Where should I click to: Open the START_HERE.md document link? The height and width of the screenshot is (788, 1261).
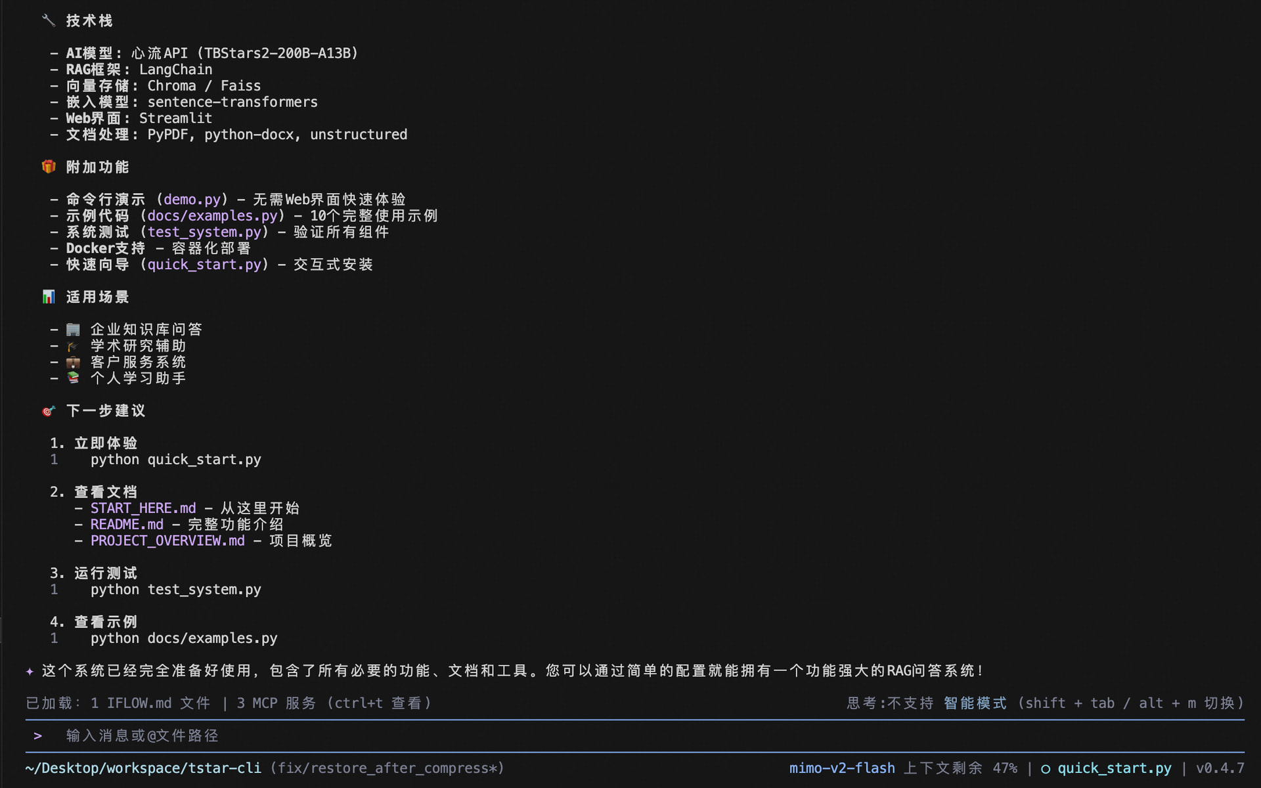[x=143, y=508]
